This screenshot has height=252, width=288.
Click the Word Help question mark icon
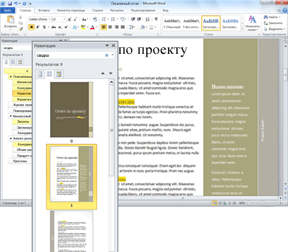(x=285, y=10)
